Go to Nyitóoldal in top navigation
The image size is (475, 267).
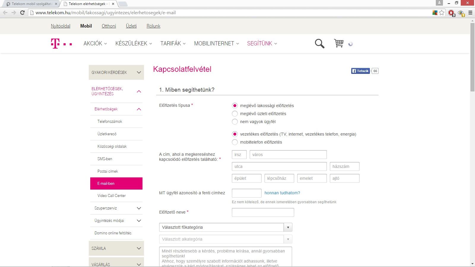click(x=61, y=26)
